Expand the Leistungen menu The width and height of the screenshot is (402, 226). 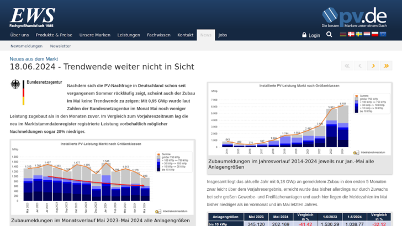click(x=129, y=35)
